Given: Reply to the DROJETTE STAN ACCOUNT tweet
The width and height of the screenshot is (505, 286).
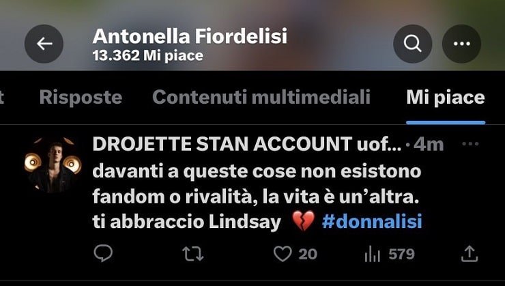Looking at the screenshot, I should 103,254.
